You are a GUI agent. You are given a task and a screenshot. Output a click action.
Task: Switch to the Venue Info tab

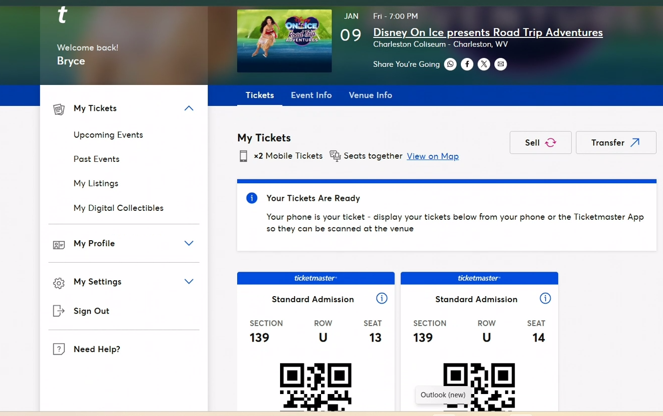(370, 95)
